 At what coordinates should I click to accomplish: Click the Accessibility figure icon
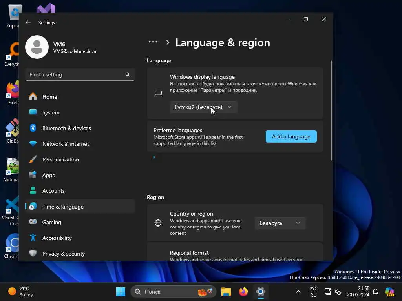[x=33, y=238]
